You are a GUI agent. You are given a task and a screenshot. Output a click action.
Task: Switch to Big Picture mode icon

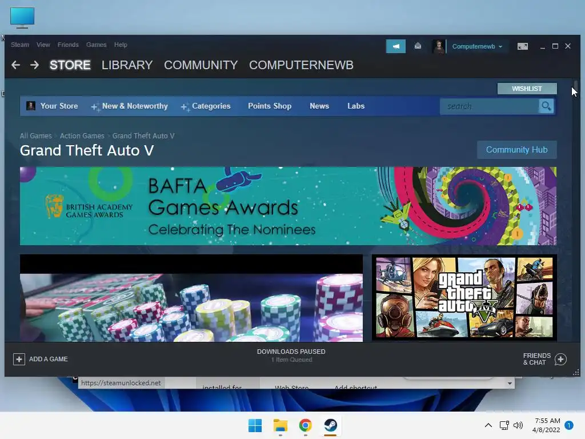522,46
